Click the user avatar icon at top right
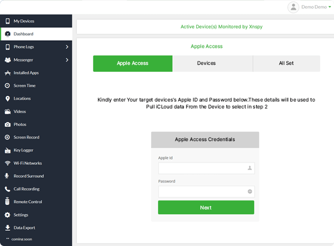334x246 pixels. 294,7
